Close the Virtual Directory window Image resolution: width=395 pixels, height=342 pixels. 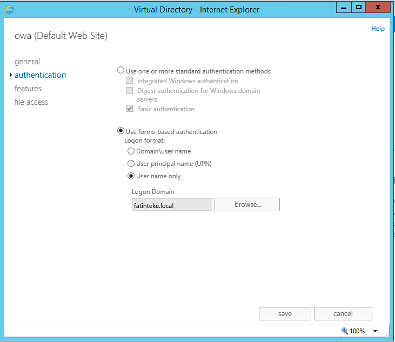[378, 8]
